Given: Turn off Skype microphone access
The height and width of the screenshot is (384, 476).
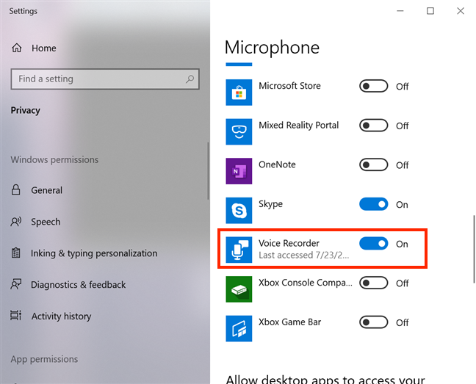Looking at the screenshot, I should (x=373, y=204).
